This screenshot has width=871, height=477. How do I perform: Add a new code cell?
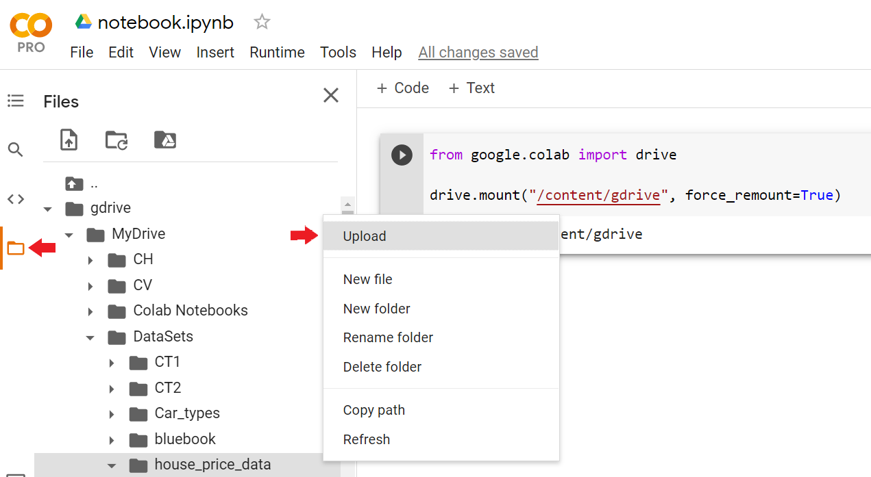(x=402, y=88)
